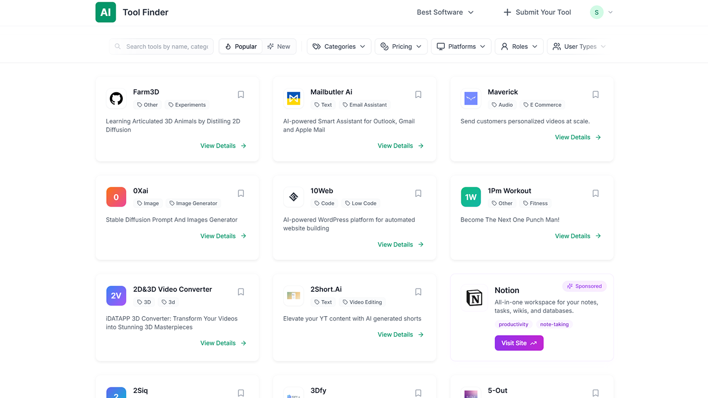Bookmark the Mailbutler Ai tool
Screen dimensions: 708x398
point(418,95)
